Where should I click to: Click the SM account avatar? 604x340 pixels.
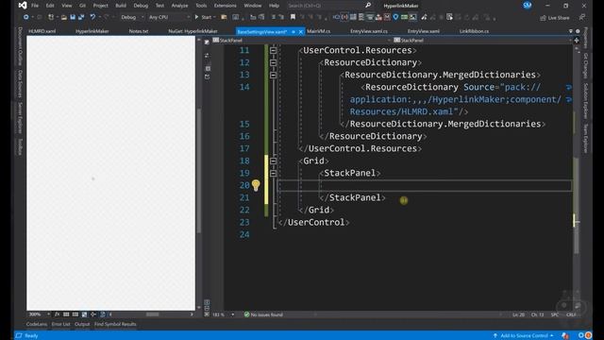click(x=527, y=5)
